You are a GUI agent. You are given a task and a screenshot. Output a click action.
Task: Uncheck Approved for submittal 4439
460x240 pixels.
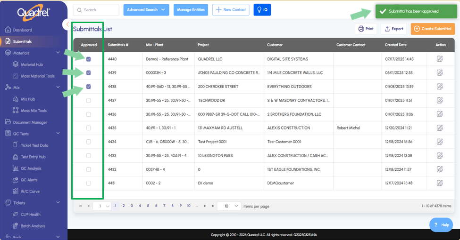[88, 72]
